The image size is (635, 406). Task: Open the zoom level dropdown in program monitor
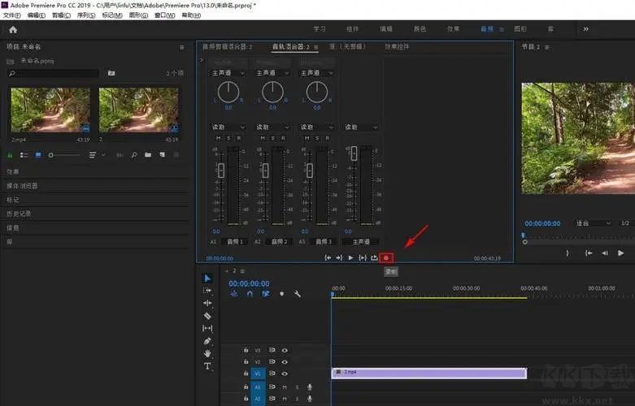tap(594, 222)
